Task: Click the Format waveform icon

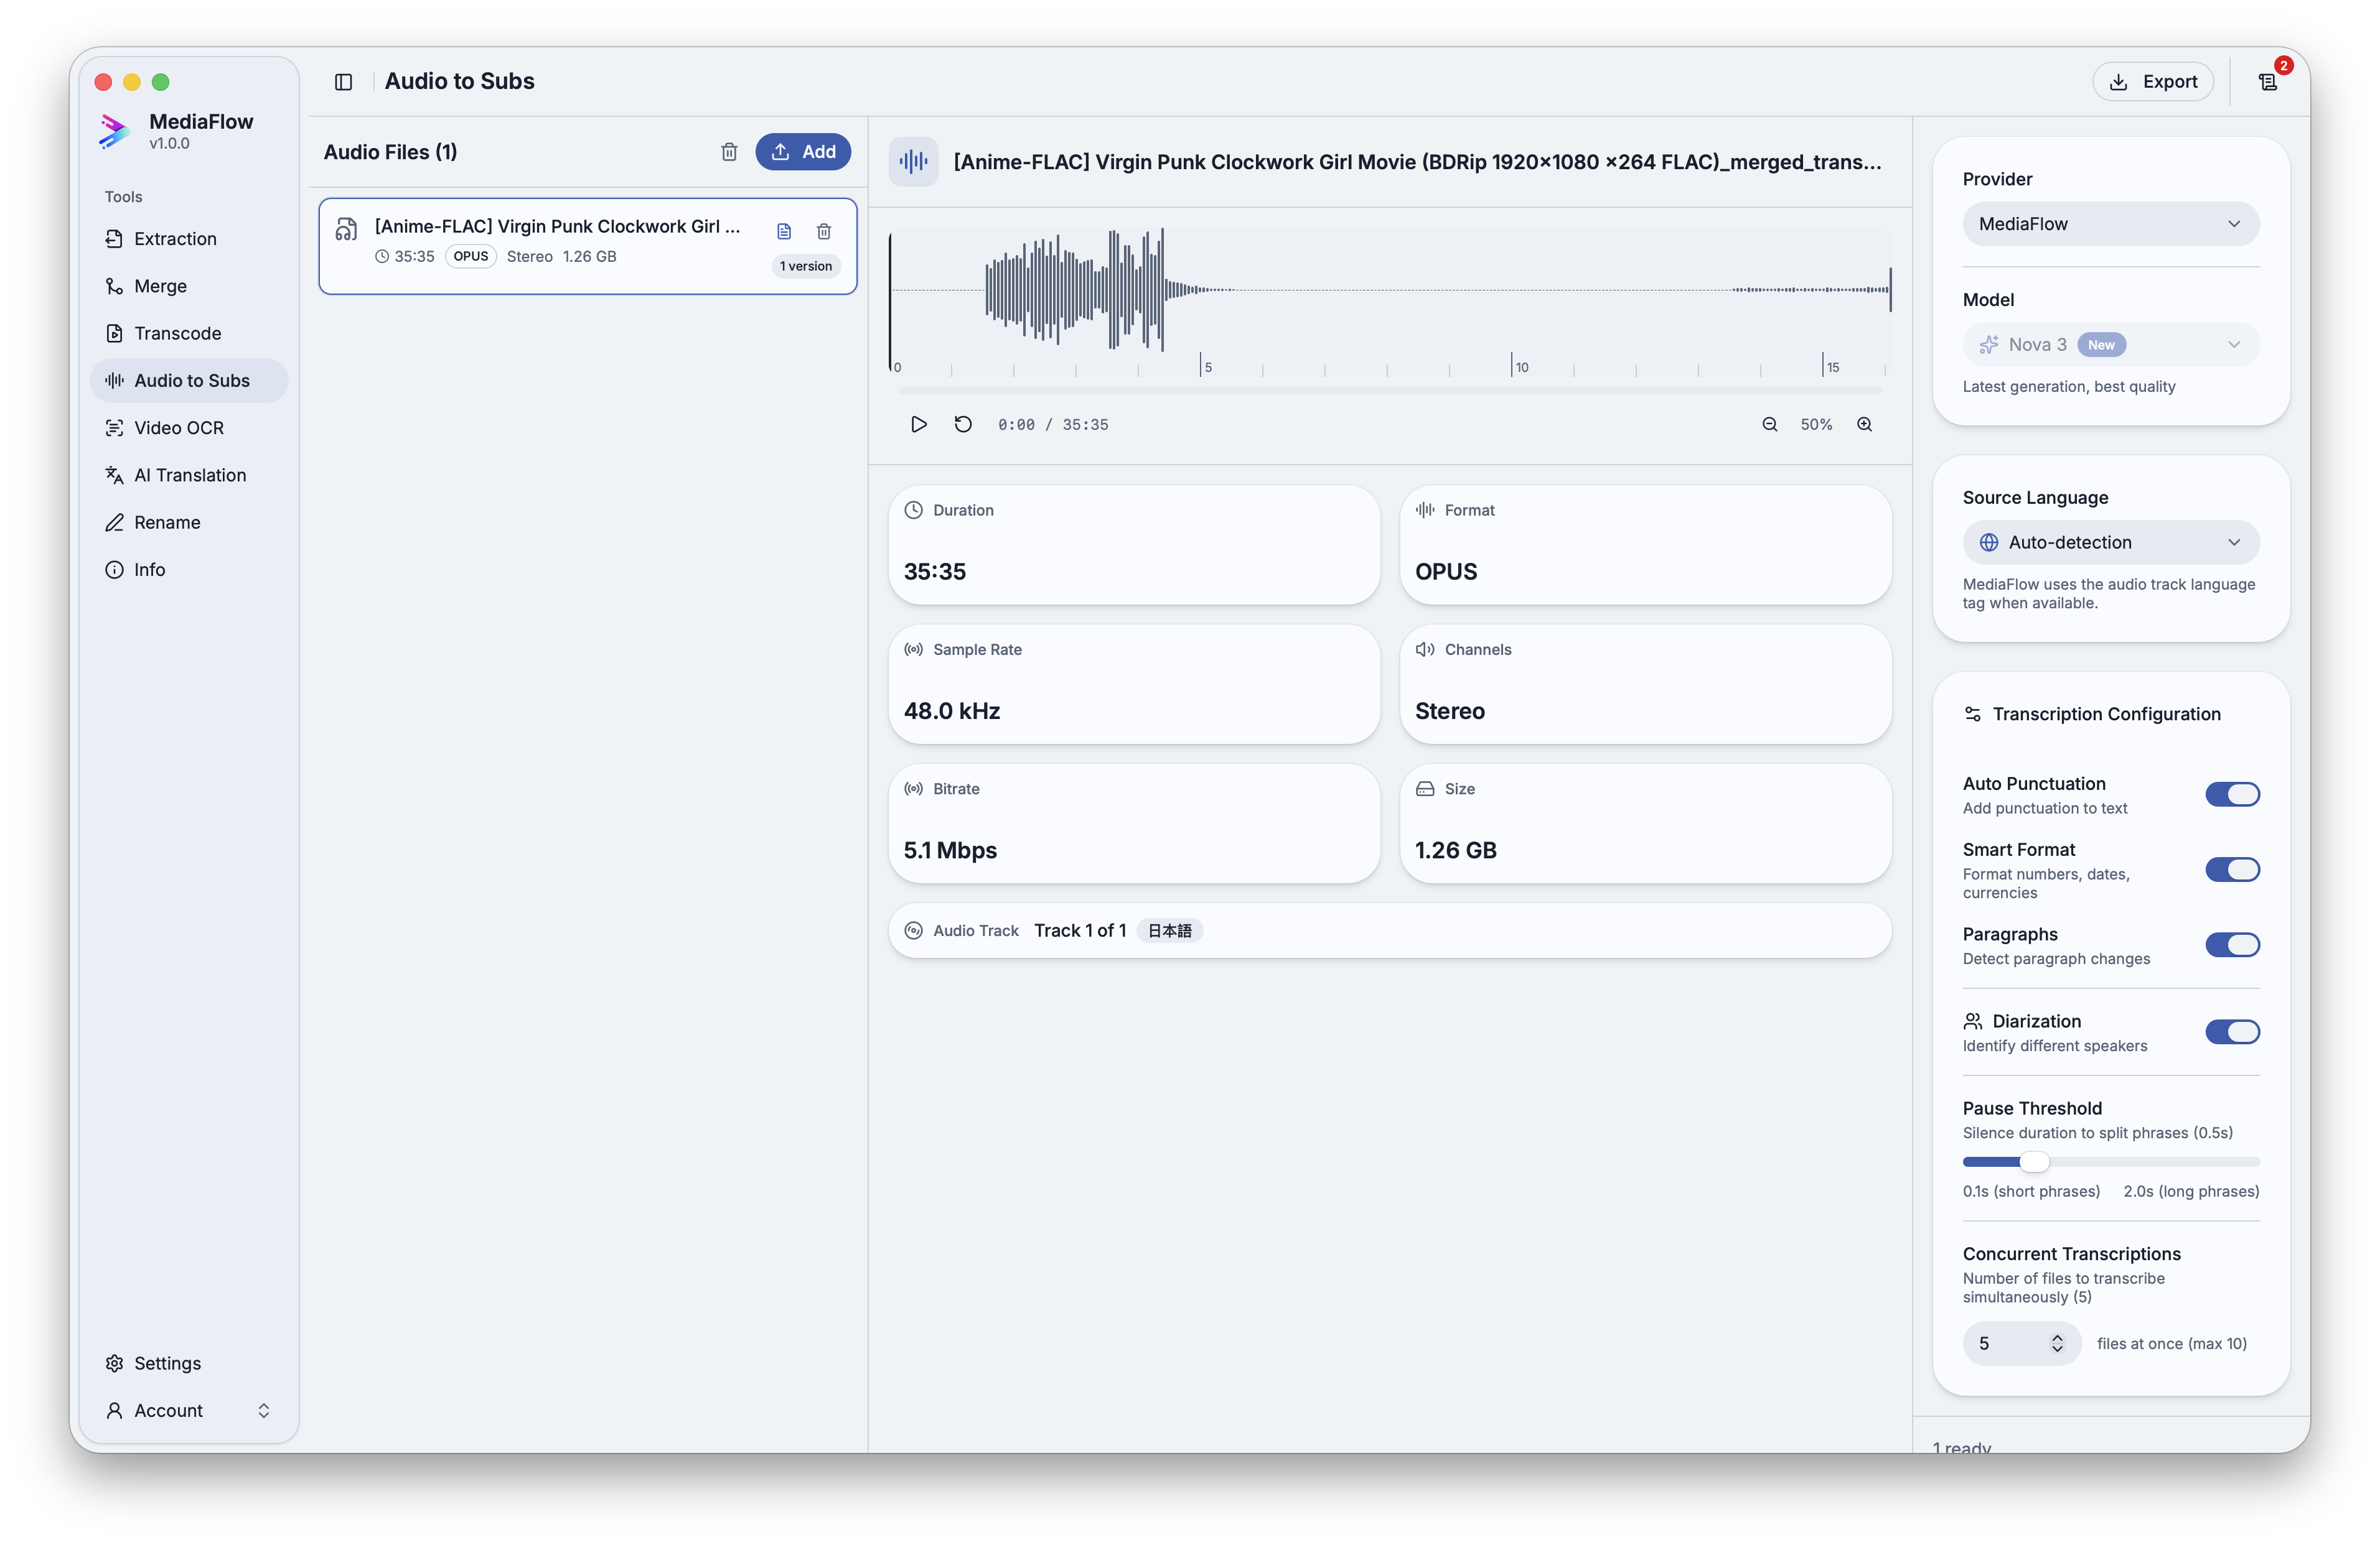Action: [x=1425, y=511]
